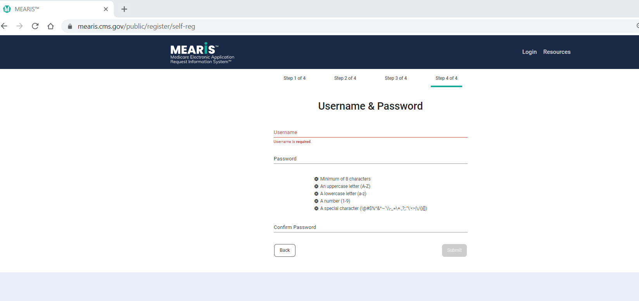
Task: Click the browser back arrow
Action: click(4, 26)
